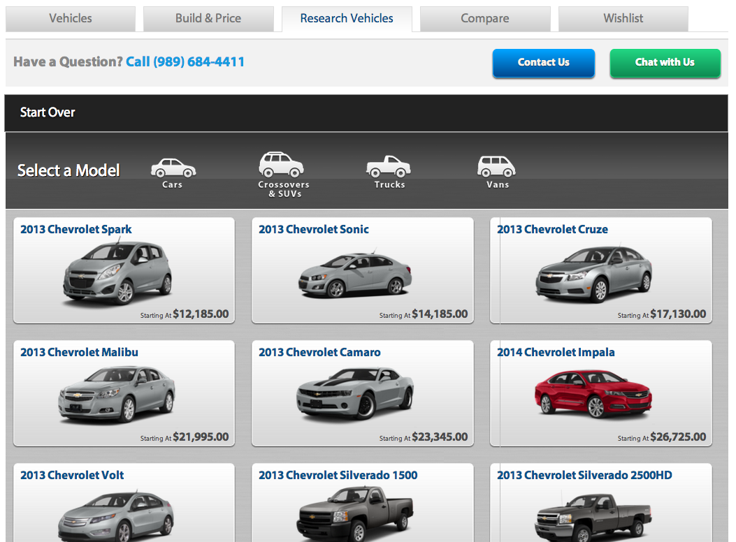
Task: Click the Chevrolet Sonic car image
Action: click(x=355, y=274)
